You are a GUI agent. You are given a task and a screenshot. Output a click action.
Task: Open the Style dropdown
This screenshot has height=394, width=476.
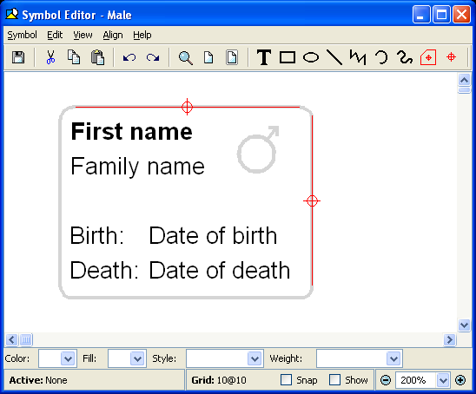(255, 358)
